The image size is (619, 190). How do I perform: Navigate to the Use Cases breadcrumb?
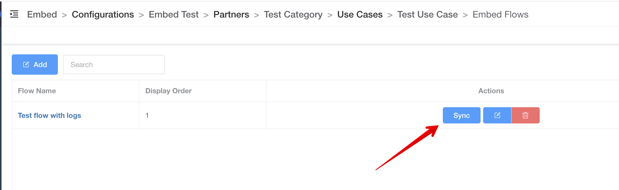click(x=360, y=14)
